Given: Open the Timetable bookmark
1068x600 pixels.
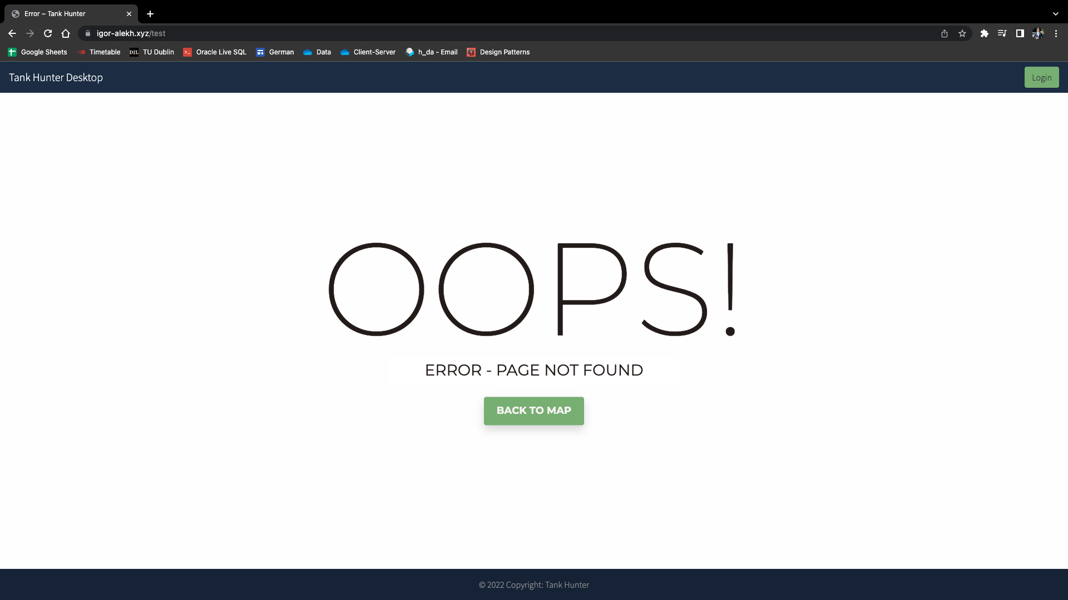Looking at the screenshot, I should click(99, 52).
